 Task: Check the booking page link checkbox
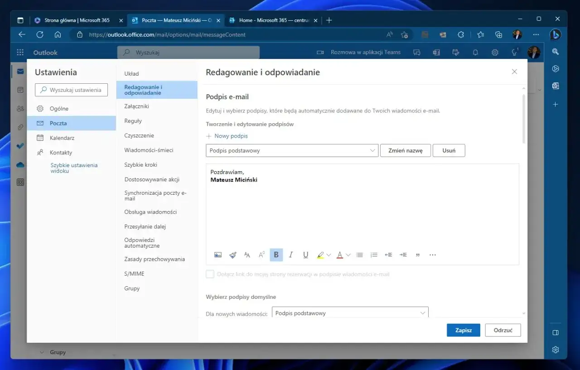point(210,274)
